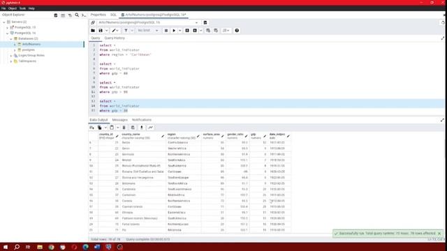Expand the postgres database node

click(15, 50)
